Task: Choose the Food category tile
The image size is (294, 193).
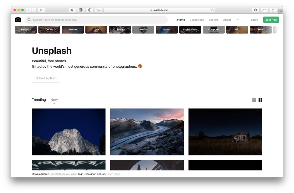Action: point(261,30)
